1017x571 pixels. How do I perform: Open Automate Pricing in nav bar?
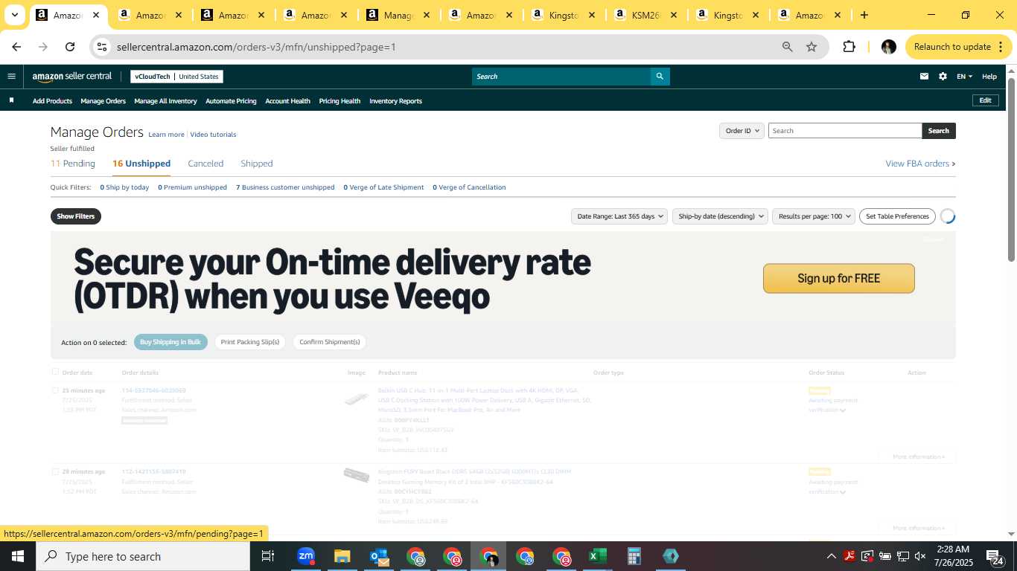click(231, 101)
